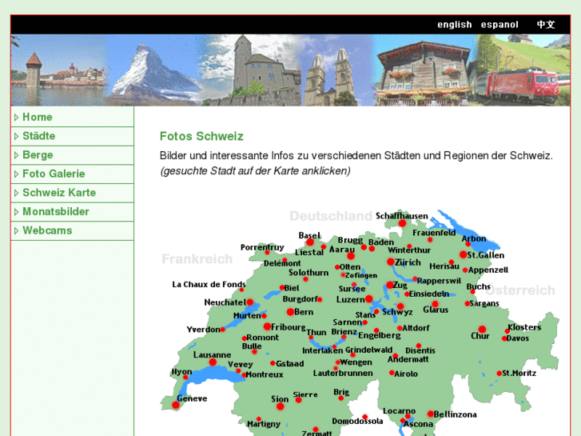This screenshot has height=436, width=581.
Task: Select the Klosters label on the map
Action: (524, 327)
